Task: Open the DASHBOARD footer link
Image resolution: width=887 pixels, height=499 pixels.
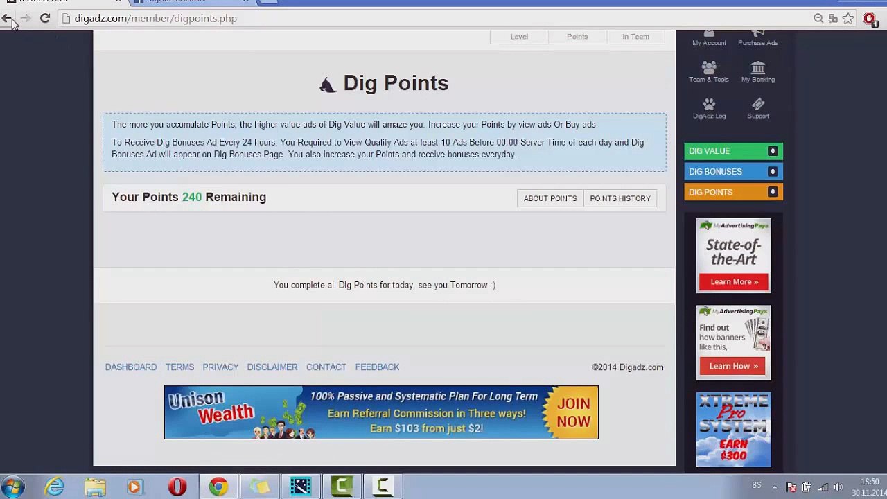Action: coord(131,367)
